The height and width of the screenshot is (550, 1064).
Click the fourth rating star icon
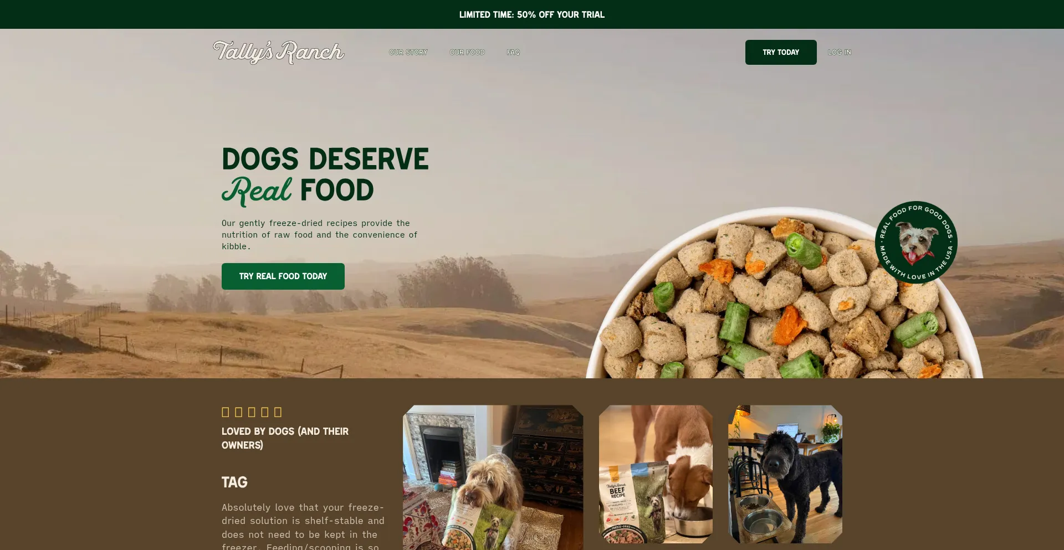[x=265, y=412]
